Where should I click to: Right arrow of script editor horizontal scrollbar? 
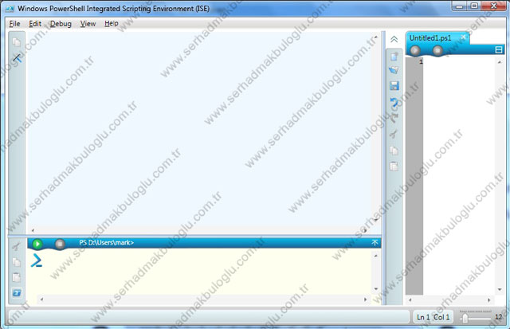click(488, 300)
